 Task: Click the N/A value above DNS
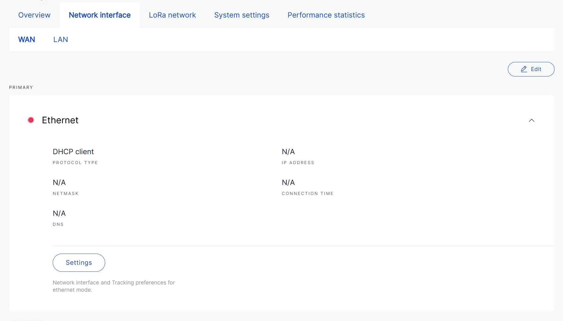tap(59, 213)
